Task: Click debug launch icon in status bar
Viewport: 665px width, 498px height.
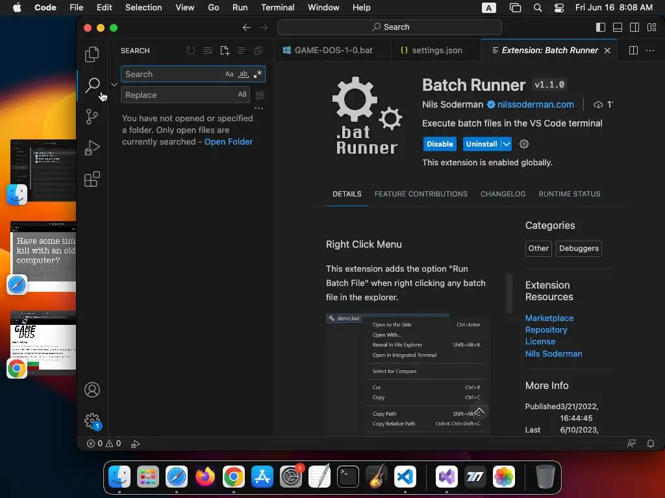Action: coord(135,444)
